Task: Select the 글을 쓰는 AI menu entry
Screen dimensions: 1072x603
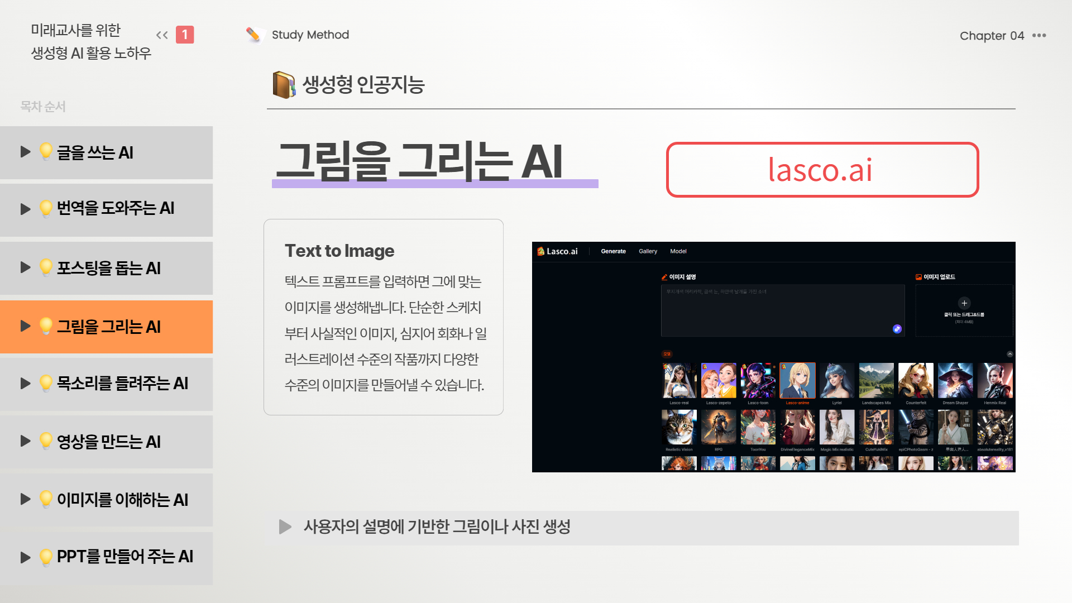Action: click(106, 152)
